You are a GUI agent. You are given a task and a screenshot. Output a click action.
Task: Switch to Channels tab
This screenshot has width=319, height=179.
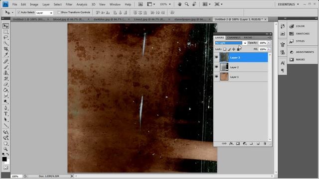[234, 38]
